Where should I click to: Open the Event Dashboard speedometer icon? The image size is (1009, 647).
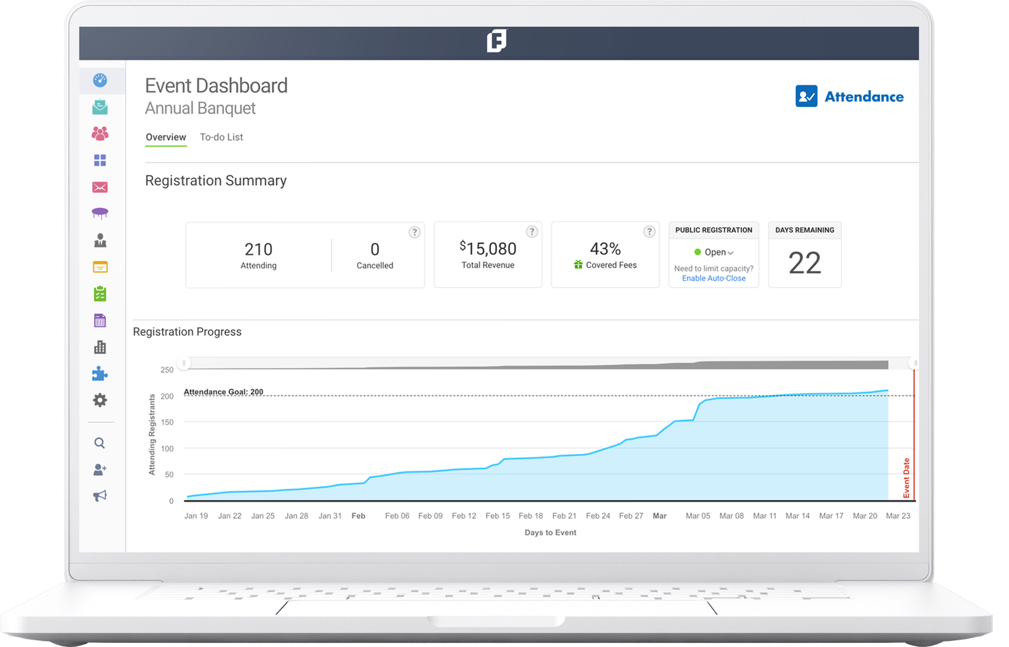[100, 79]
